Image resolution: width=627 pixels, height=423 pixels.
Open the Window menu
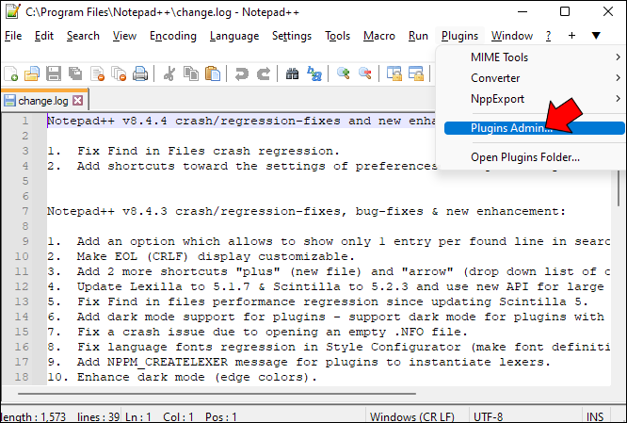point(512,36)
